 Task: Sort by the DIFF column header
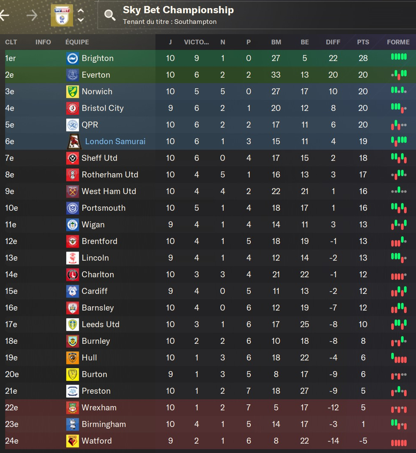point(333,42)
